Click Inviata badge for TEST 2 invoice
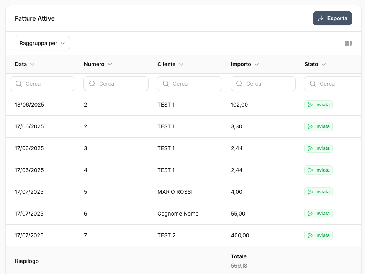Screen dimensions: 365x274 [319, 235]
